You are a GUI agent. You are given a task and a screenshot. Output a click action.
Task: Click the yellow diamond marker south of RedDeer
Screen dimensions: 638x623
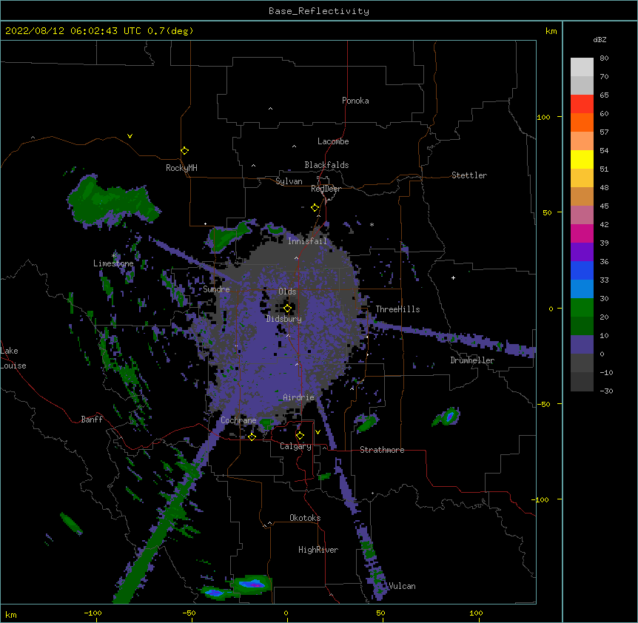click(315, 208)
